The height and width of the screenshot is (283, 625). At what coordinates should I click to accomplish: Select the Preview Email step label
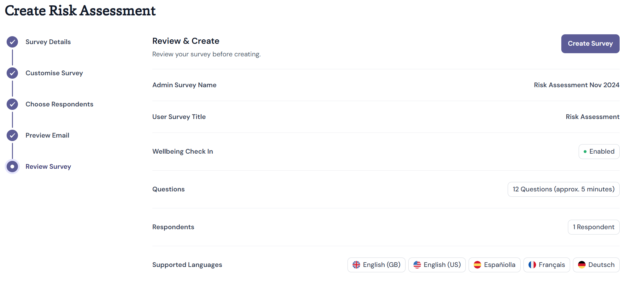coord(47,135)
